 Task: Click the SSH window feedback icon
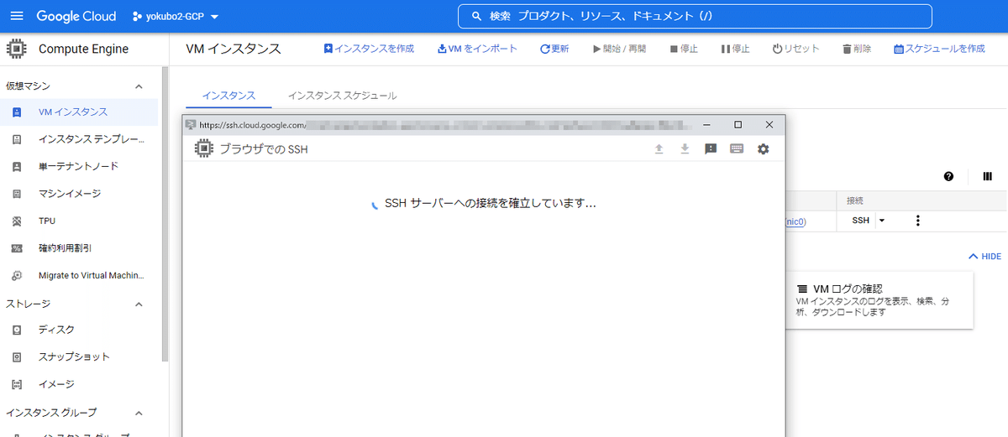click(711, 149)
